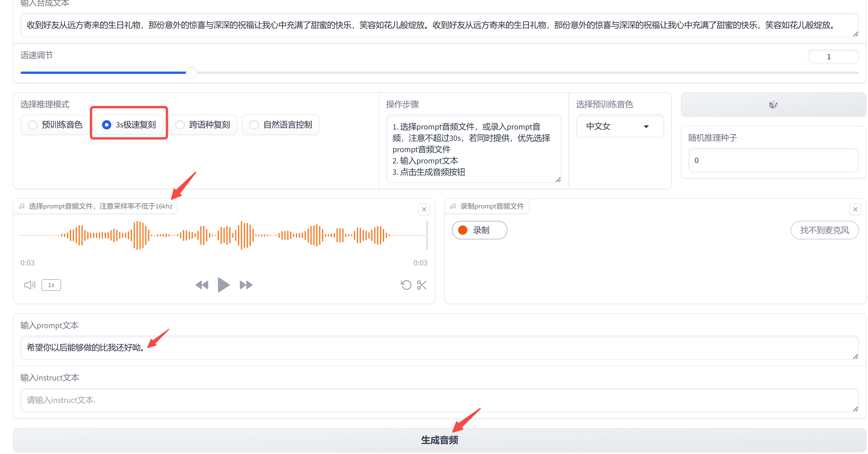Fast-forward the prompt audio
Image resolution: width=868 pixels, height=454 pixels.
click(246, 285)
